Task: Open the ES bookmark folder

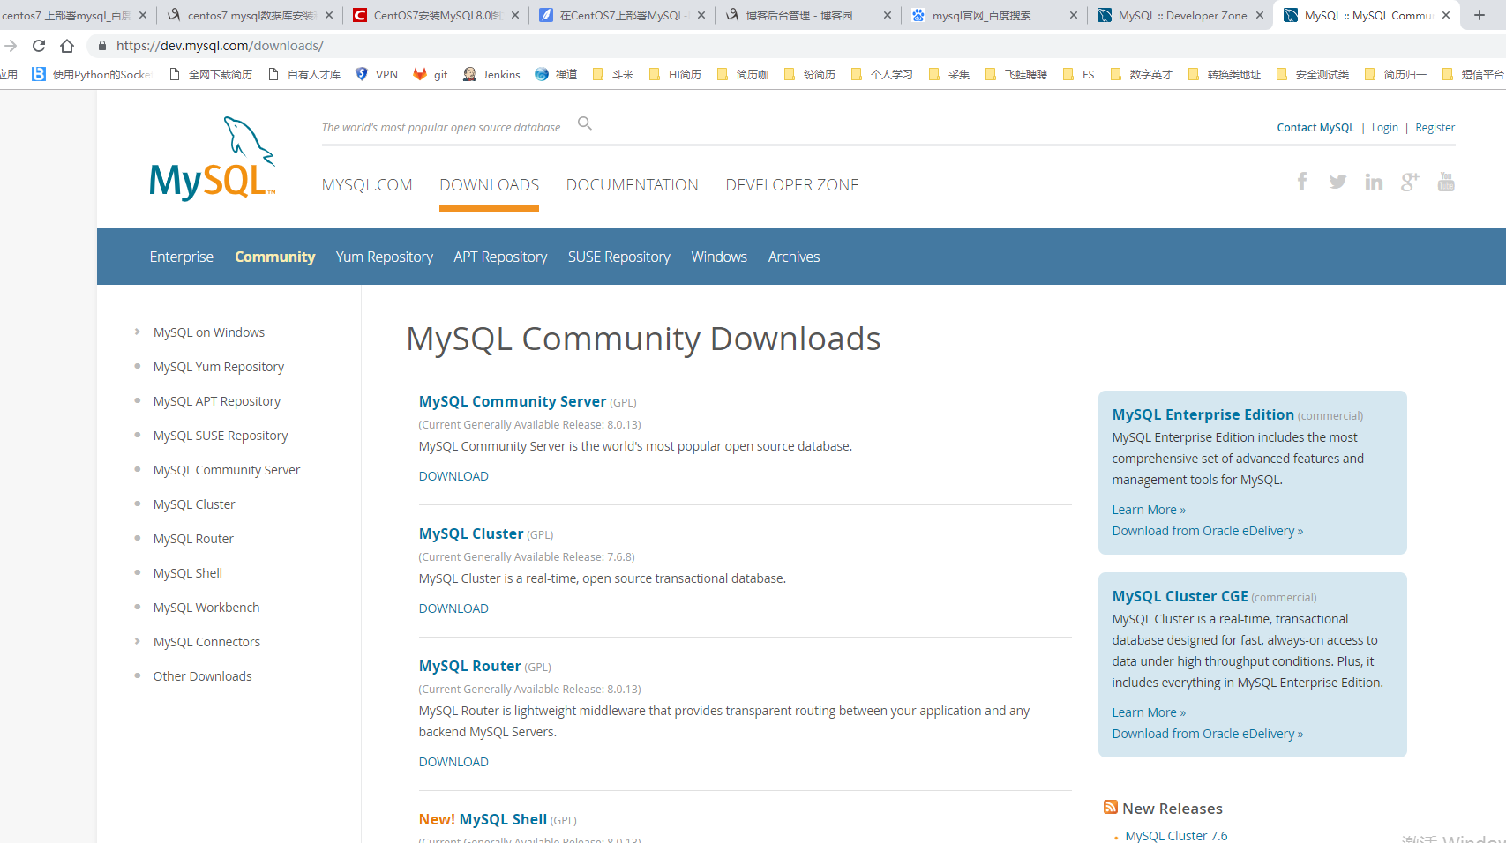Action: tap(1079, 75)
